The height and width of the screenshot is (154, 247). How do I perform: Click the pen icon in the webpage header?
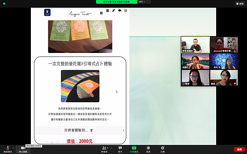[114, 11]
